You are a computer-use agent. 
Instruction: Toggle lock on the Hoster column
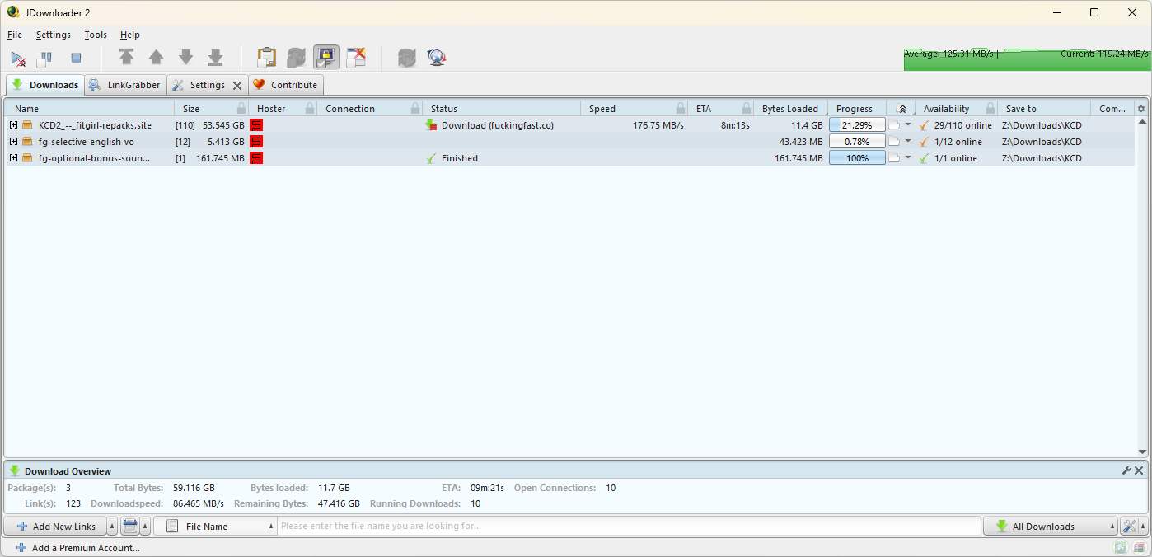[310, 109]
